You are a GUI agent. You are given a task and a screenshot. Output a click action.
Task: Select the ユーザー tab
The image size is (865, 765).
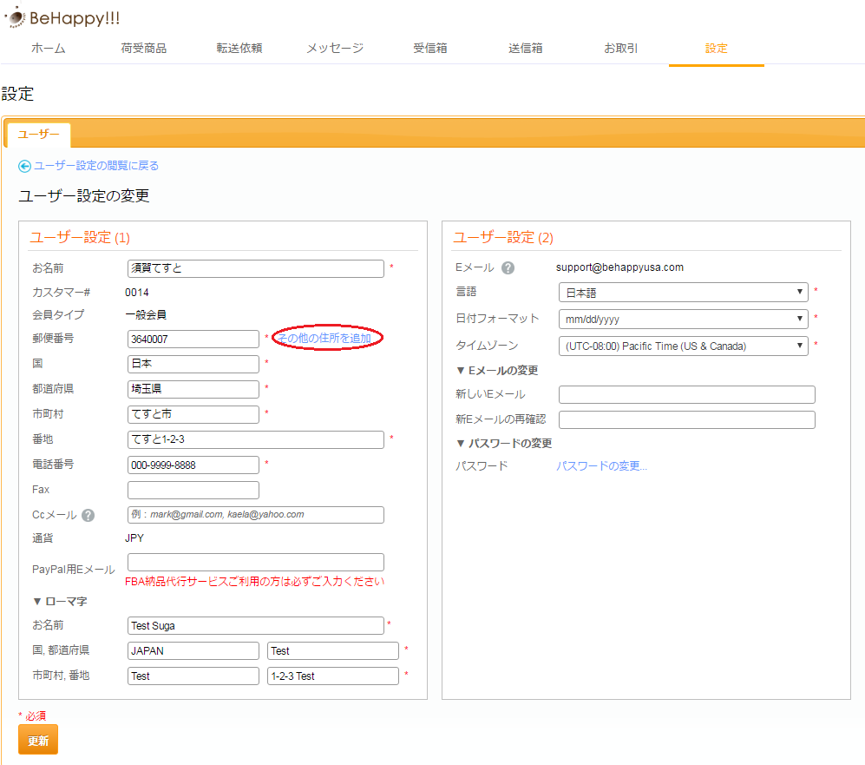tap(38, 135)
